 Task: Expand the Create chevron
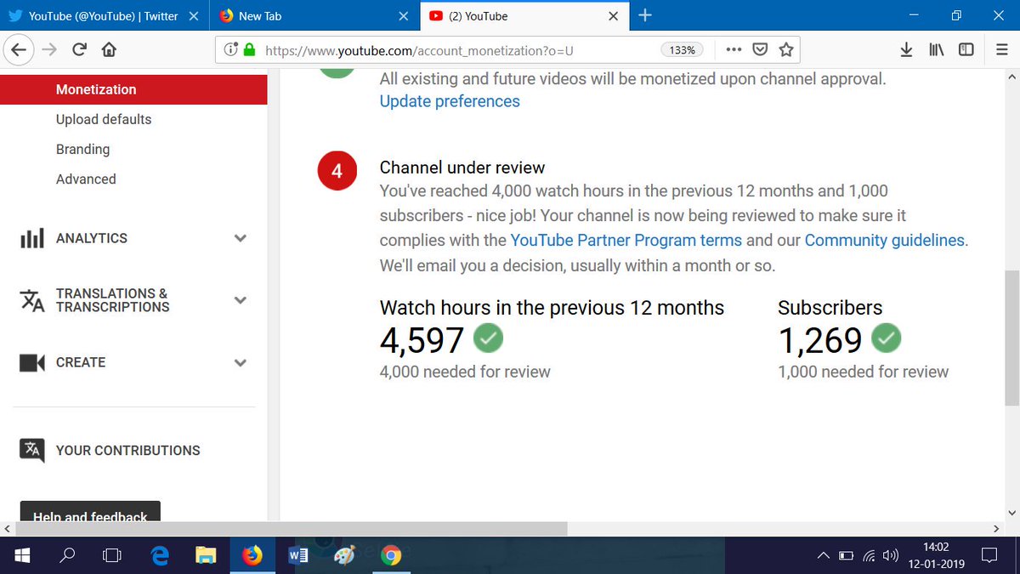[241, 362]
